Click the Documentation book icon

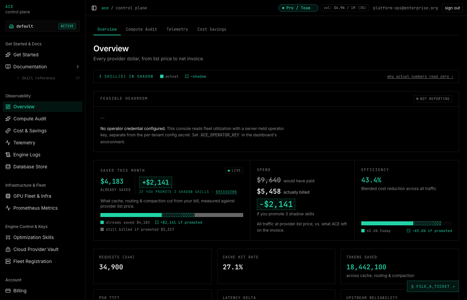[x=8, y=67]
